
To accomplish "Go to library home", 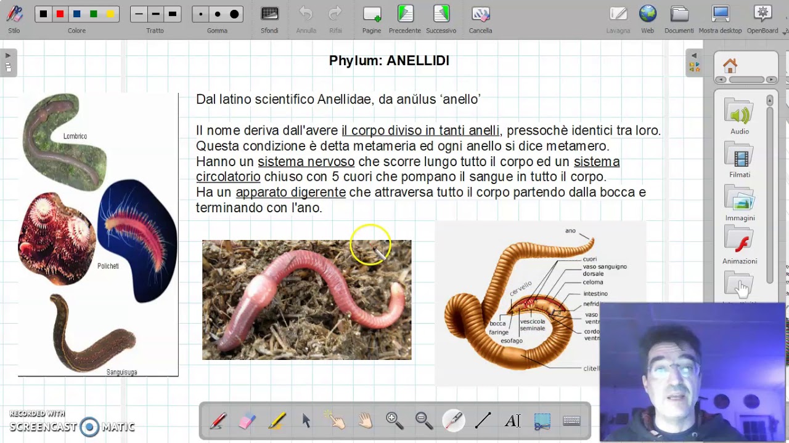I will [x=730, y=65].
